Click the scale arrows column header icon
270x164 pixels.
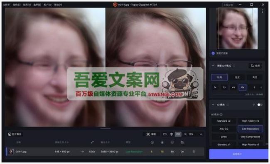[92, 142]
